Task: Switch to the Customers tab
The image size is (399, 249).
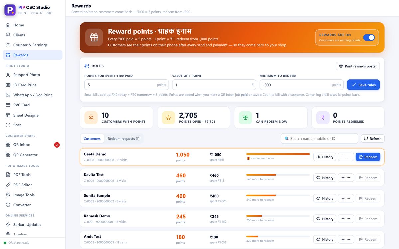Action: pos(92,139)
